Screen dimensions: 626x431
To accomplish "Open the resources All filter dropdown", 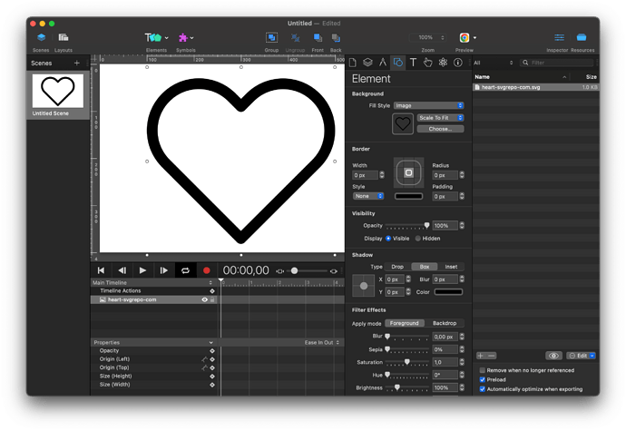I will (x=494, y=63).
